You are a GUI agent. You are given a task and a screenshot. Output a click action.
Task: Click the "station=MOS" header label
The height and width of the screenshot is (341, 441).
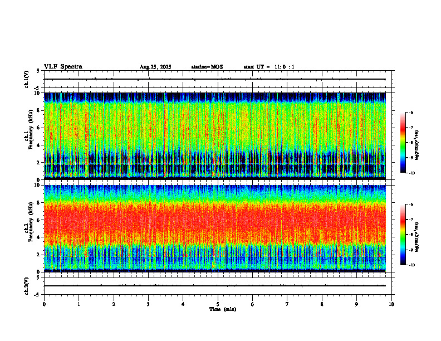click(207, 67)
